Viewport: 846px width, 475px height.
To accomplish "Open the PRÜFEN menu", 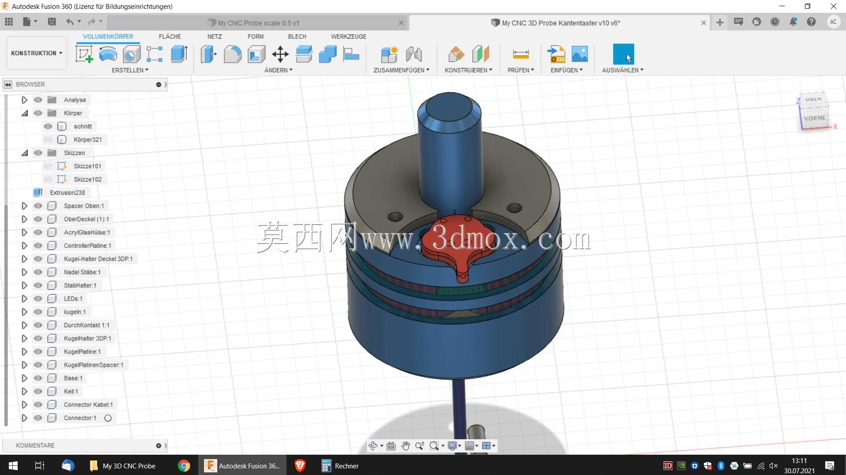I will click(521, 70).
